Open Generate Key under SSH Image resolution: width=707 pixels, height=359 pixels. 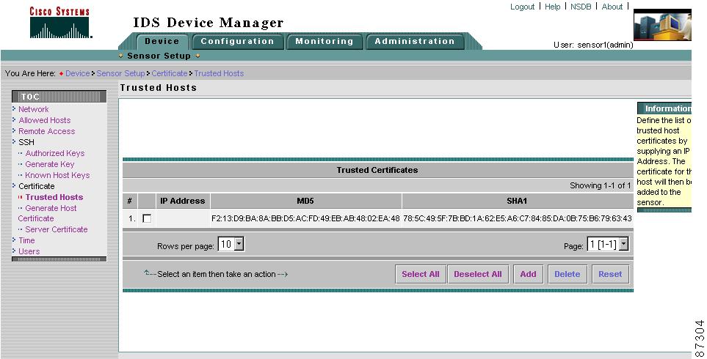click(50, 164)
